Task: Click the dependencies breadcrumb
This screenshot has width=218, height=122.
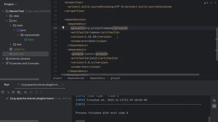Action: [x=76, y=78]
